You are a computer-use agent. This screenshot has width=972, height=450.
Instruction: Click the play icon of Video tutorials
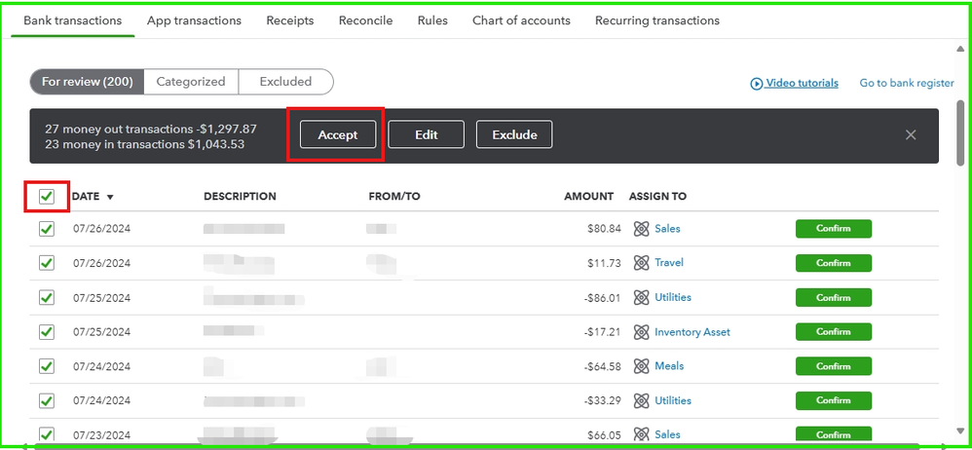click(757, 84)
